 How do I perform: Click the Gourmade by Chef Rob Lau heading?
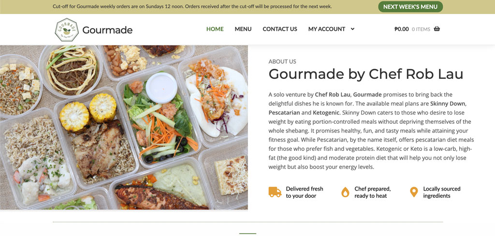(365, 74)
